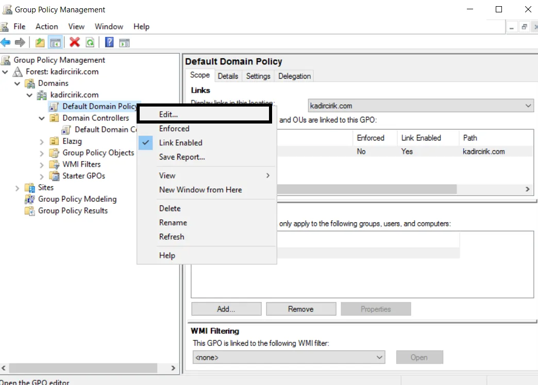Click the Domains folder icon
538x385 pixels.
(30, 83)
